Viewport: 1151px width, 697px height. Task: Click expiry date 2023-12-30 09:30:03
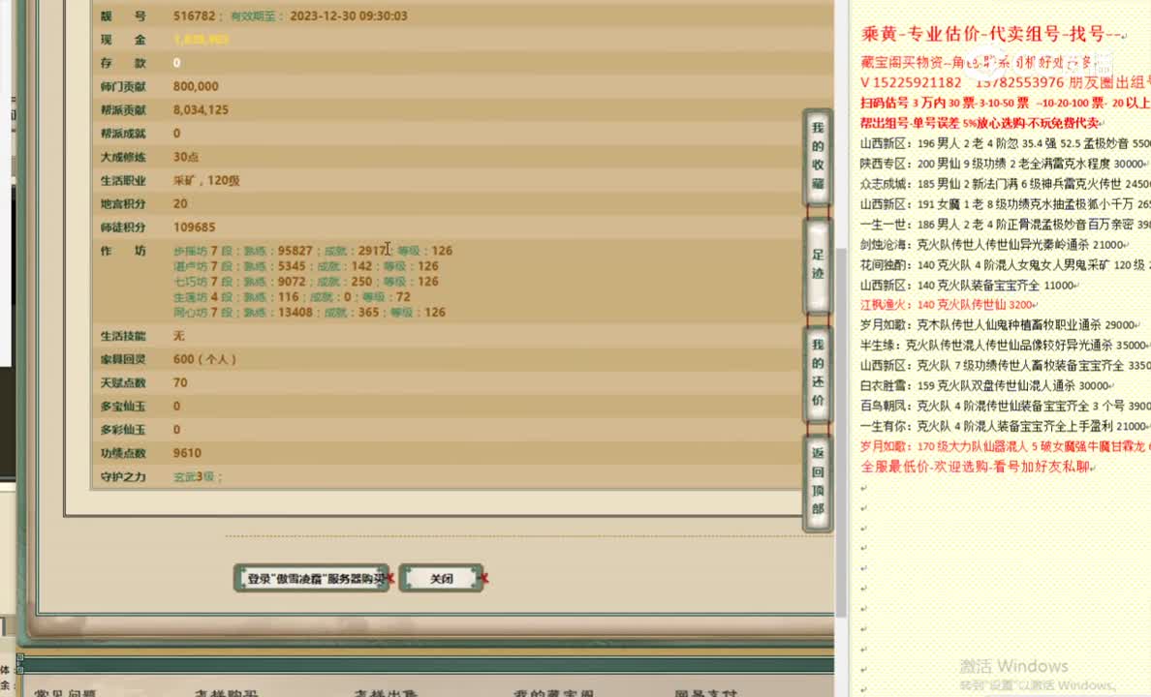point(349,15)
